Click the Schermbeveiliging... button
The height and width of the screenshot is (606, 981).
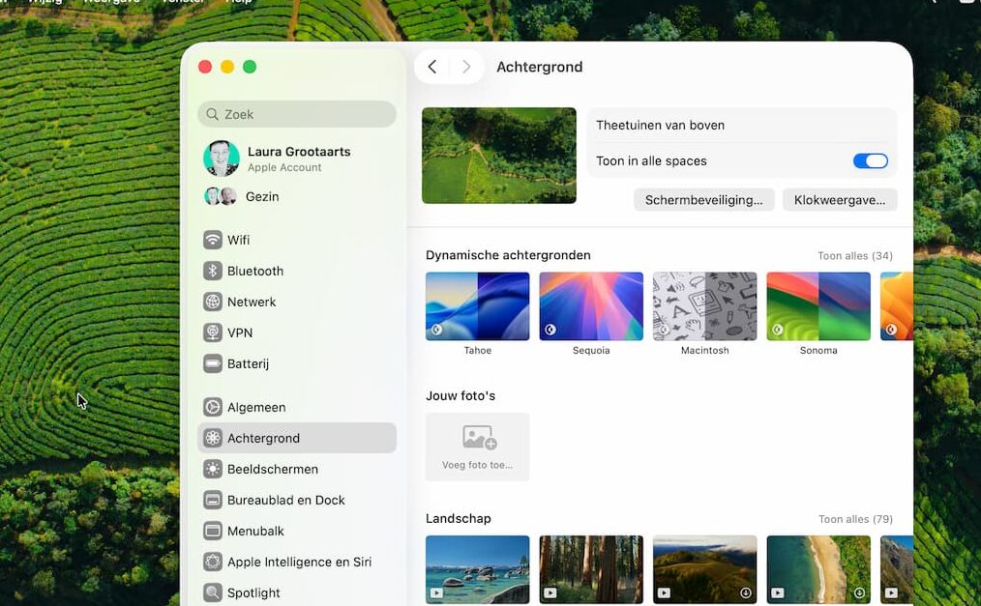tap(703, 200)
